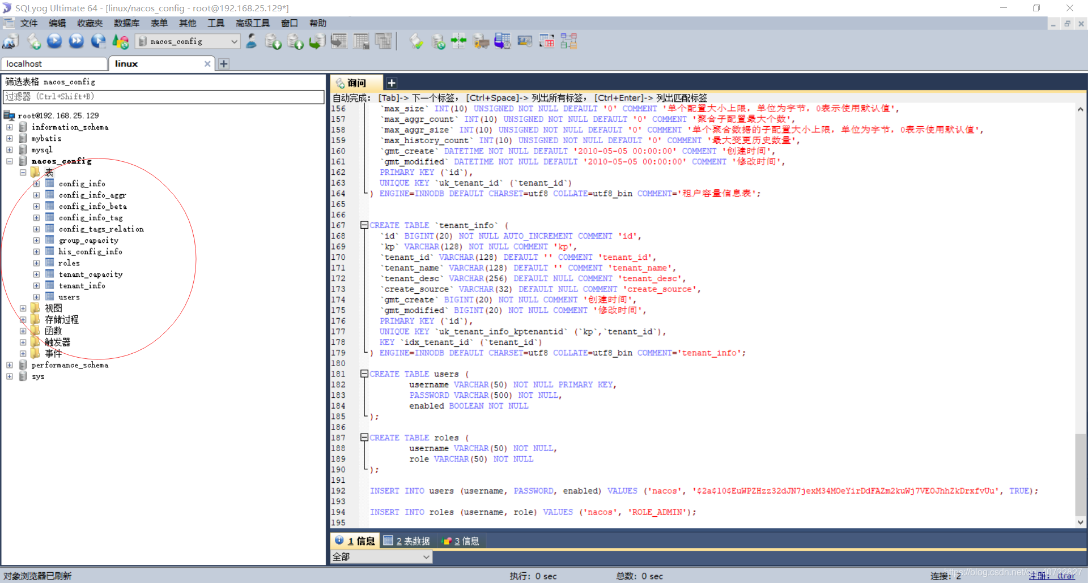Screen dimensions: 1088x583
Task: Expand the sys database node
Action: coord(10,376)
